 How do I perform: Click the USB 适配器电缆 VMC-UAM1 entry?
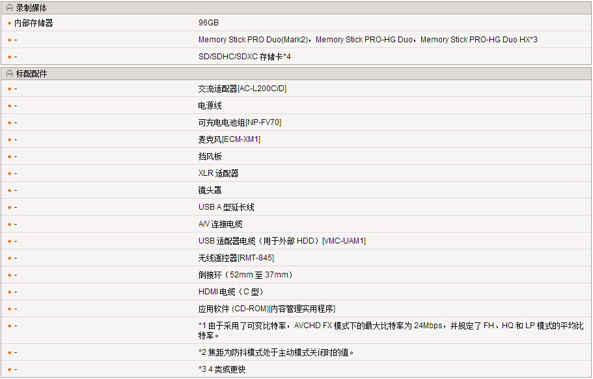click(x=282, y=241)
